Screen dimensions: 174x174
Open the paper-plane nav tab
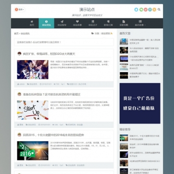click(62, 23)
